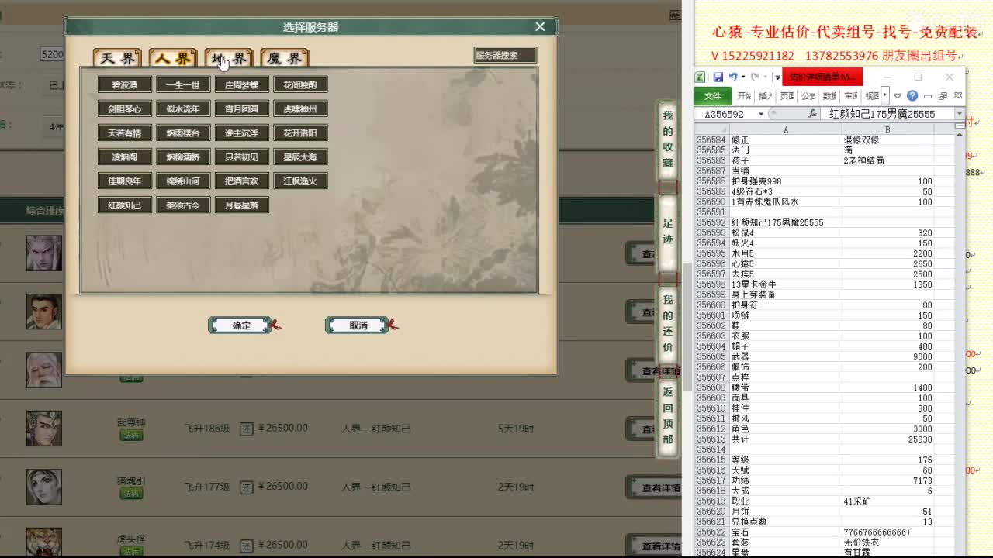
Task: Click the Excel application icon
Action: click(x=700, y=77)
